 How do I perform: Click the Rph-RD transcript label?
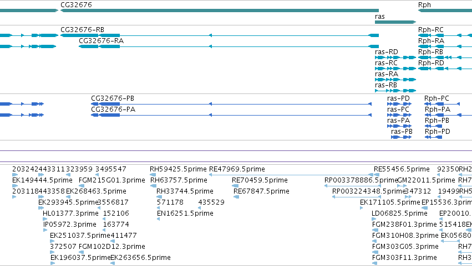click(x=431, y=63)
